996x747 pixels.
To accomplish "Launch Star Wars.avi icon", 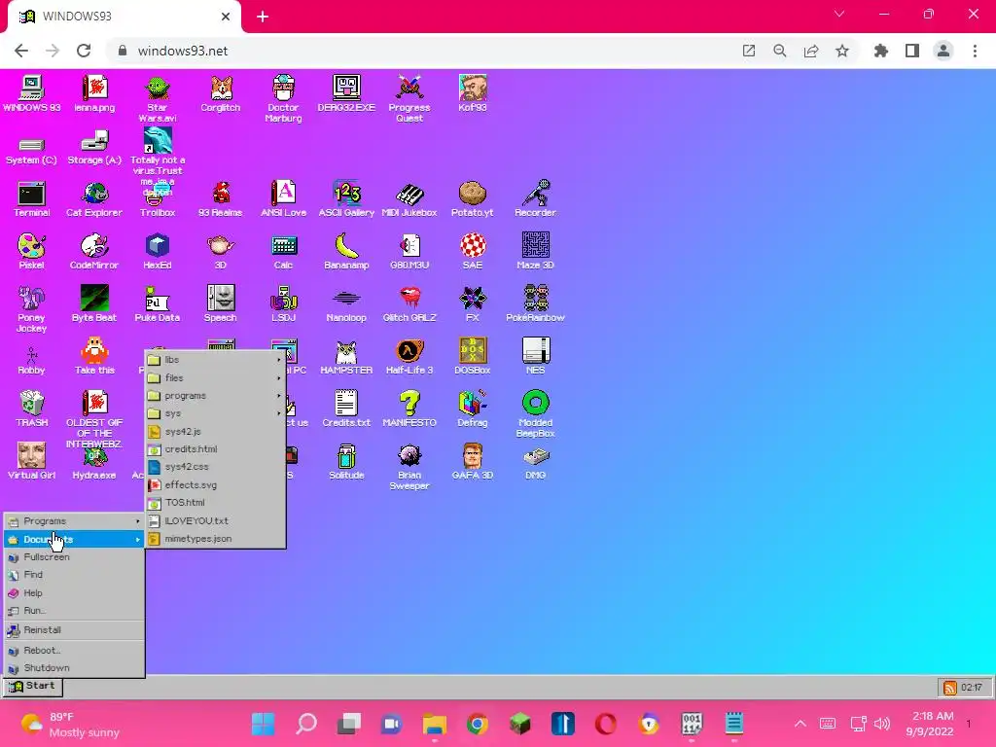I will pos(157,99).
